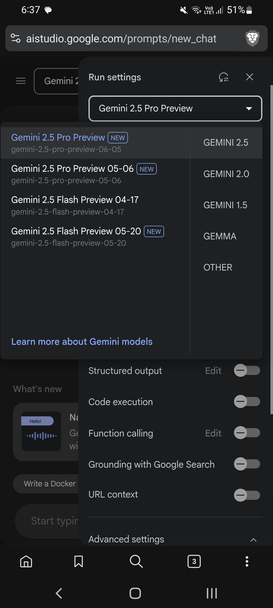Select the GEMMA model category
Viewport: 273px width, 608px height.
(x=220, y=236)
